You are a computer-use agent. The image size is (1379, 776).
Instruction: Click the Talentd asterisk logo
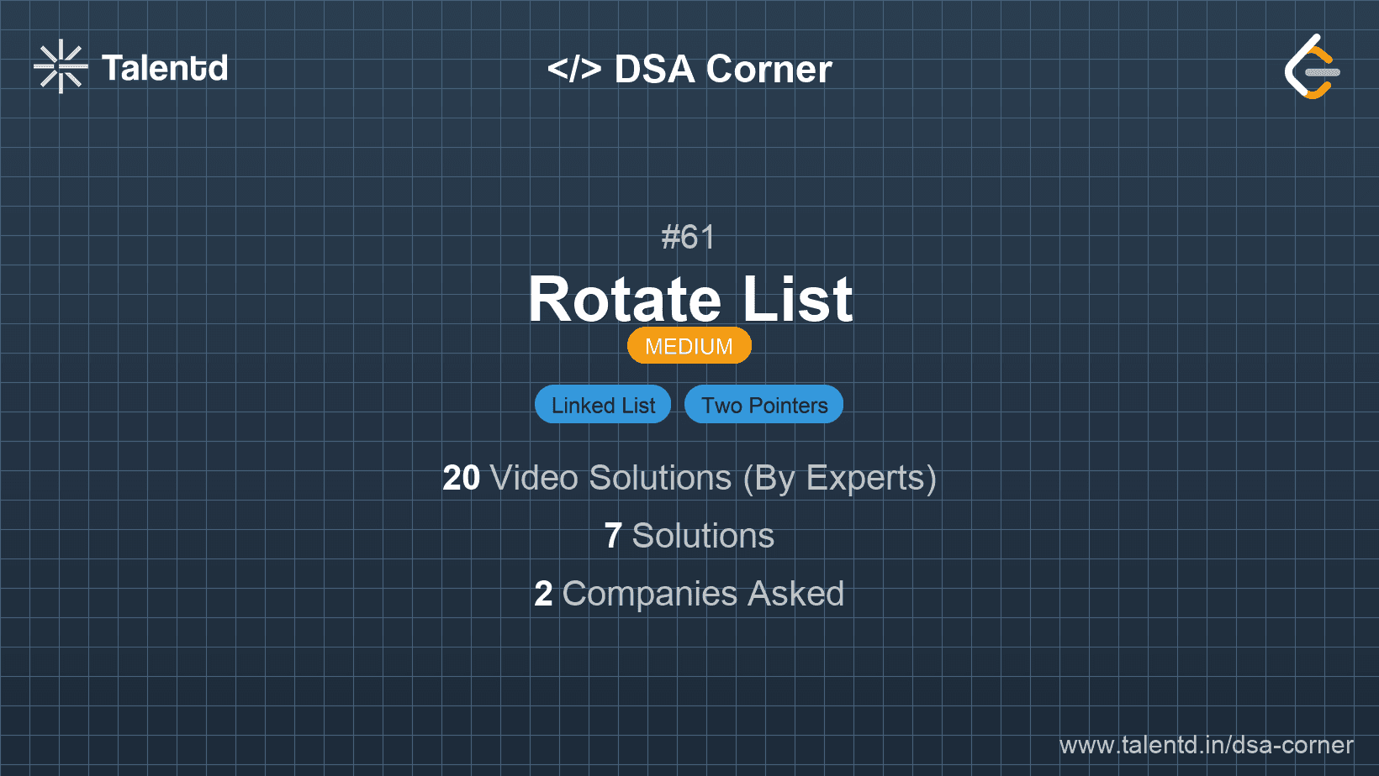click(x=60, y=67)
